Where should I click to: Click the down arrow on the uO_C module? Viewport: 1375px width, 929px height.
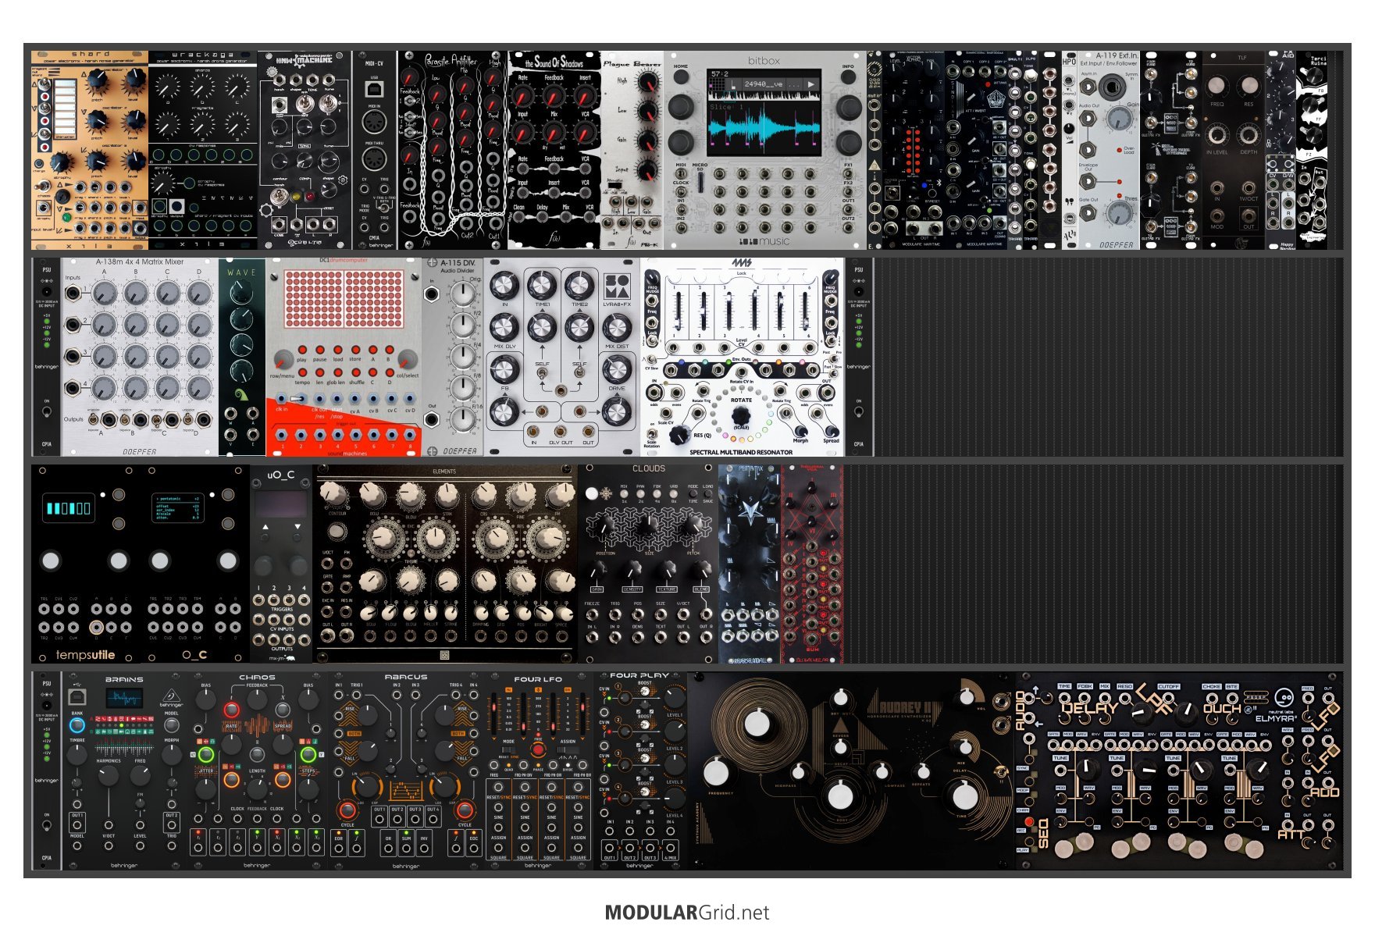297,528
